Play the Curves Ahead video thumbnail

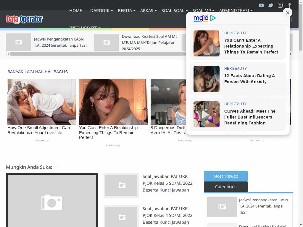point(206,114)
